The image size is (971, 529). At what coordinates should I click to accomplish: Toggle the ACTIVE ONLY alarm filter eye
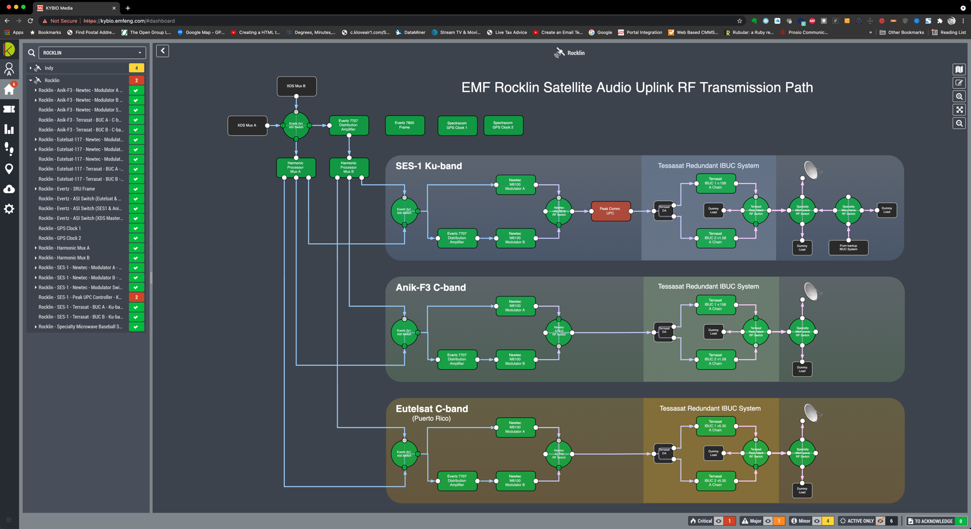880,521
